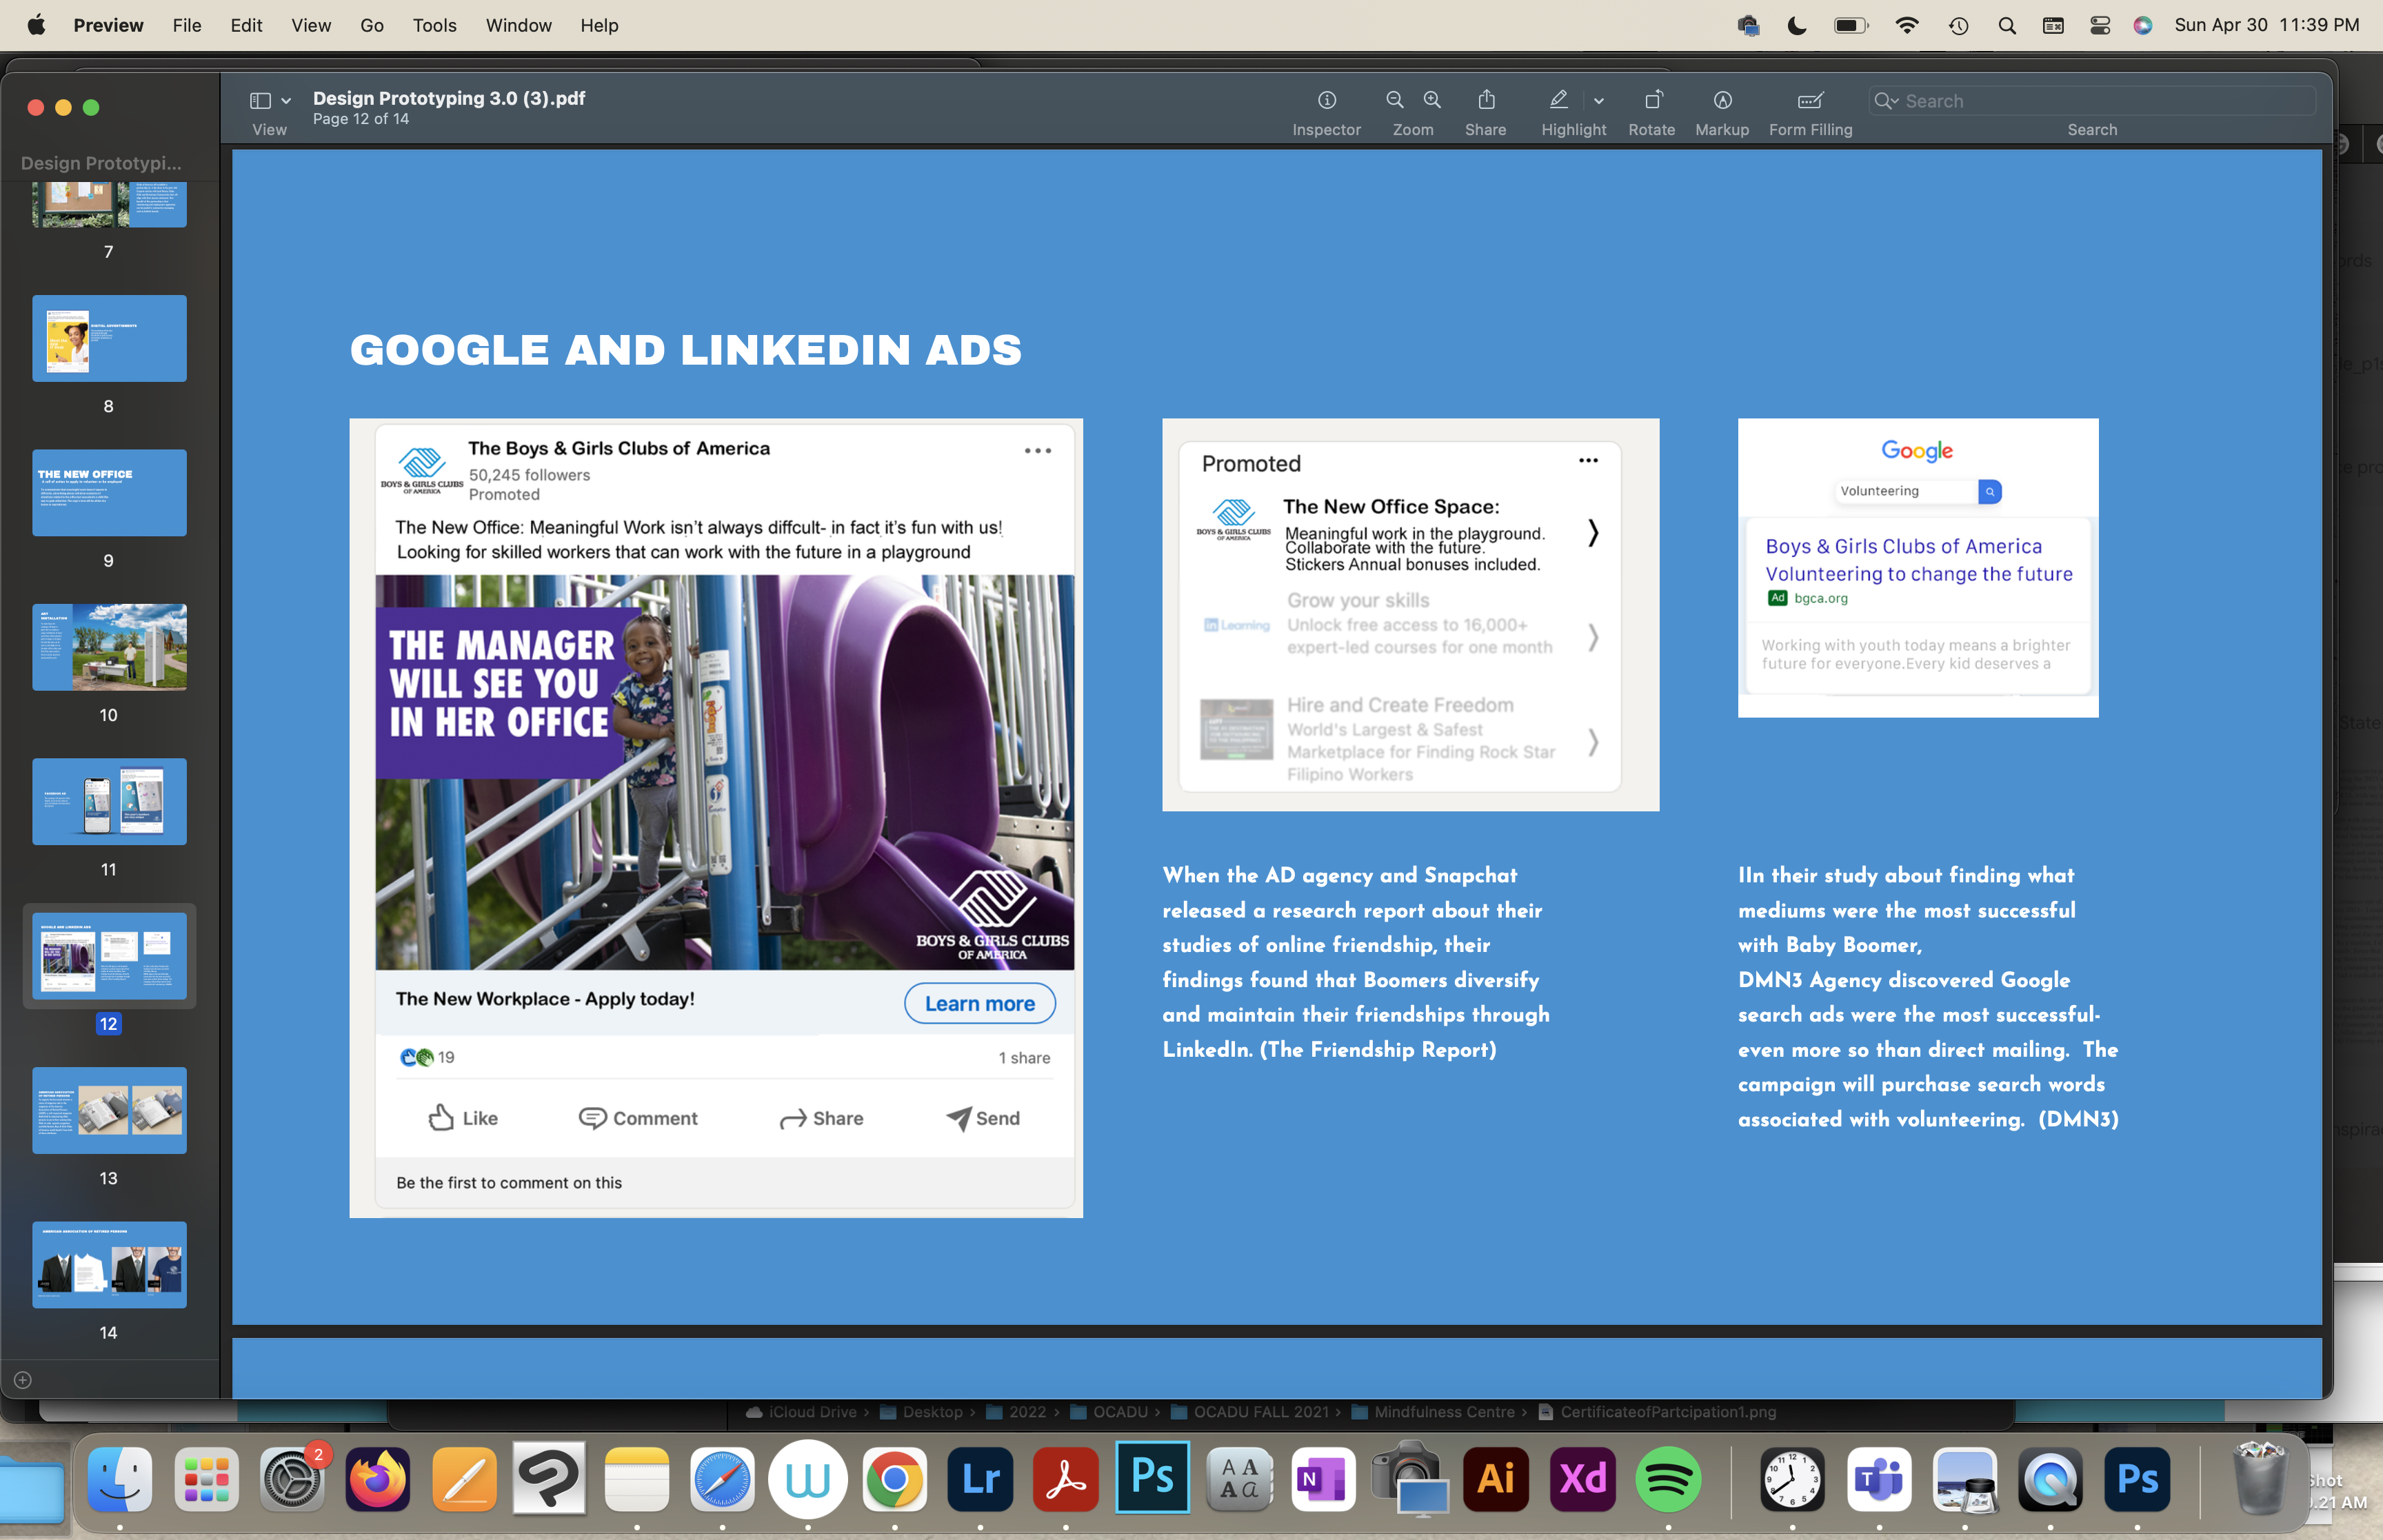Toggle Do Not Disturb moon icon
This screenshot has width=2383, height=1540.
[x=1797, y=26]
